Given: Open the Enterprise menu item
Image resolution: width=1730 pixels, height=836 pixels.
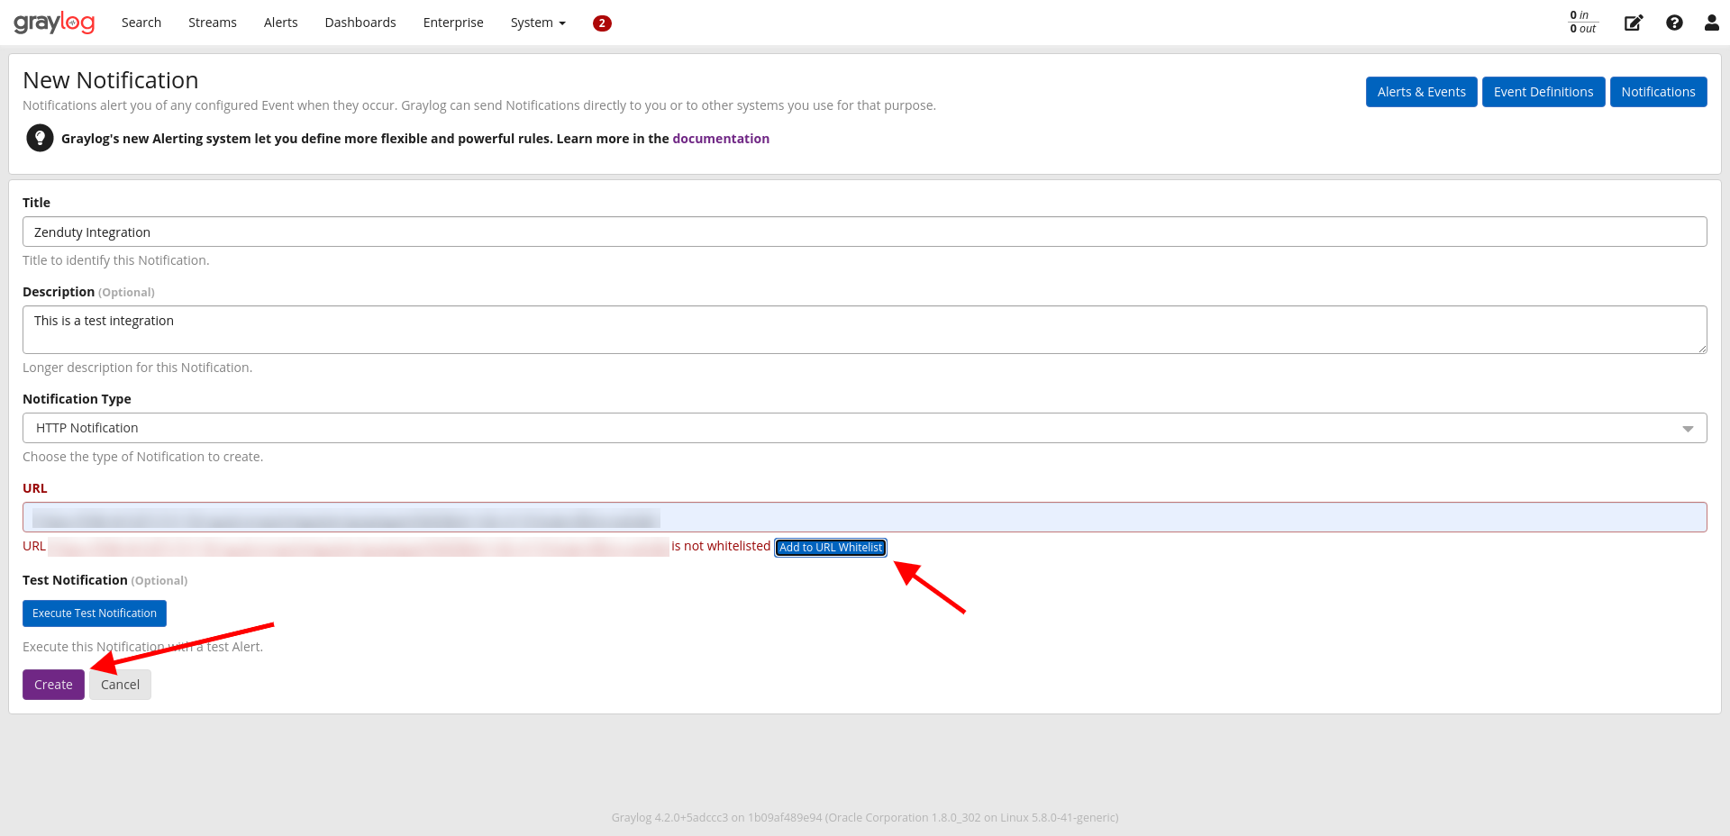Looking at the screenshot, I should point(453,23).
